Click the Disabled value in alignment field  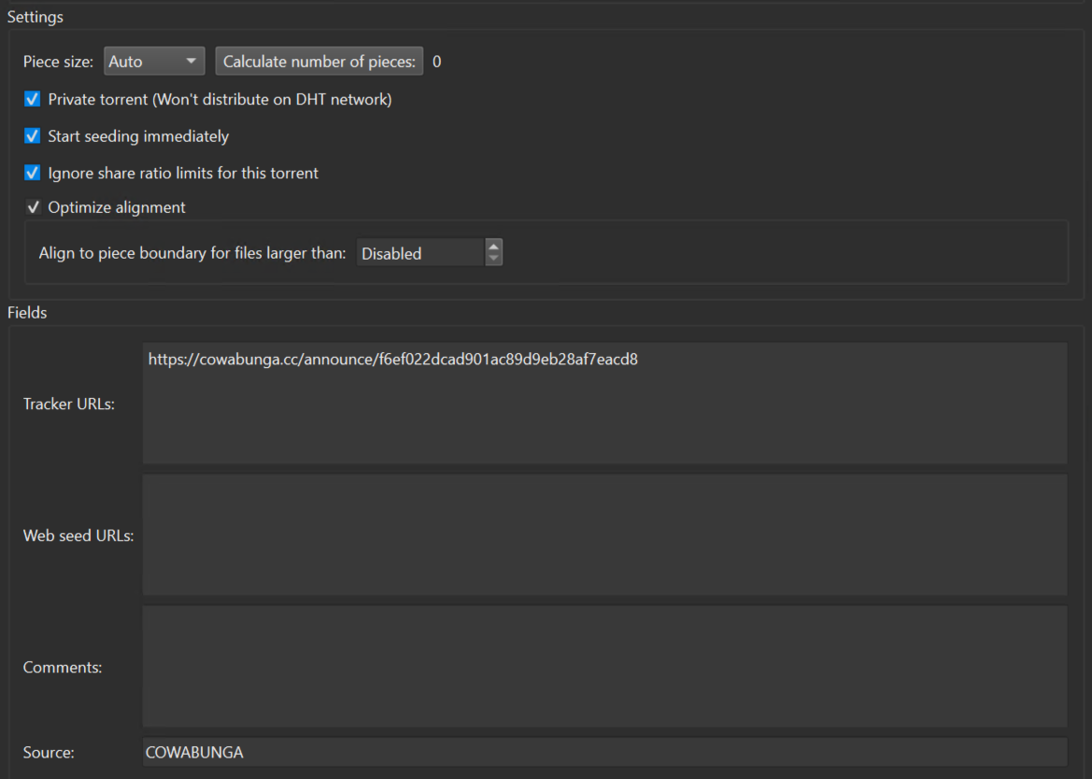click(x=418, y=253)
